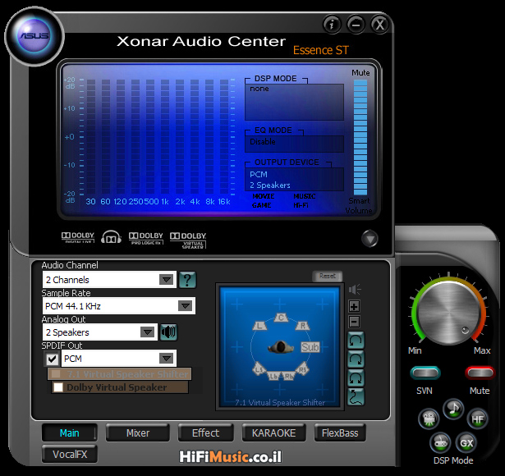This screenshot has width=505, height=476.
Task: Switch to the VocalFX tab
Action: click(70, 454)
